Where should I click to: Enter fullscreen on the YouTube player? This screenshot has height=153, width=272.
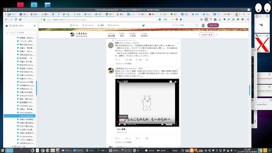coord(176,124)
